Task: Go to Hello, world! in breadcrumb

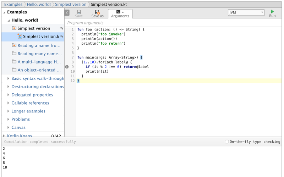Action: point(39,4)
